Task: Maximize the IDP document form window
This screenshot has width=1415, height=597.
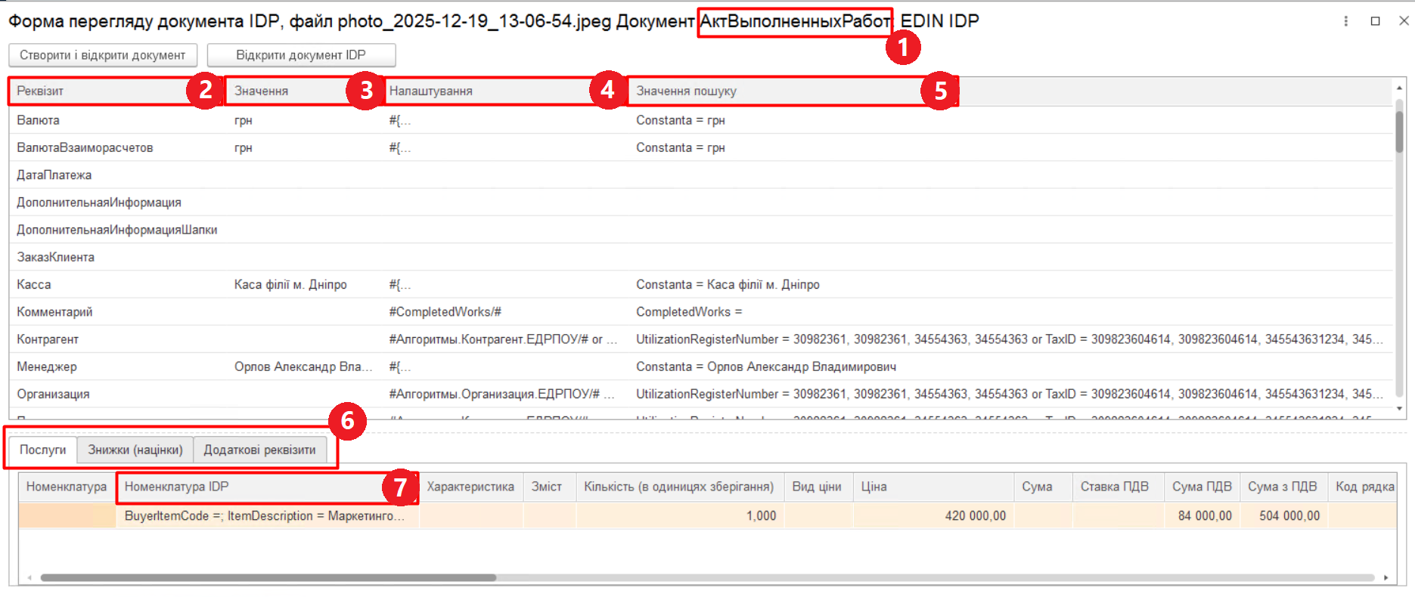Action: [1375, 21]
